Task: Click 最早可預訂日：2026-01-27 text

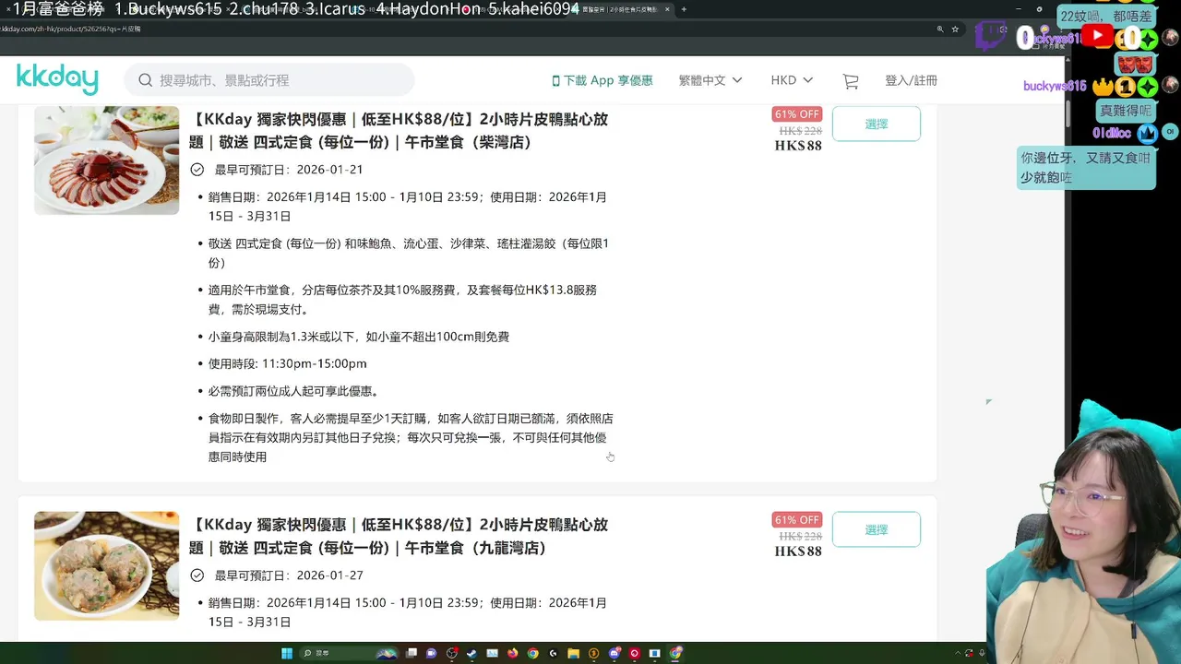Action: click(289, 575)
